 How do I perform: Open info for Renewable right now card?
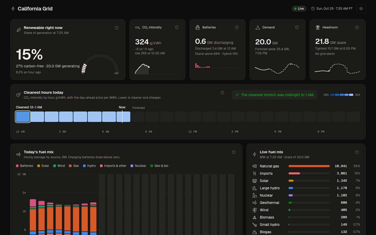click(117, 28)
